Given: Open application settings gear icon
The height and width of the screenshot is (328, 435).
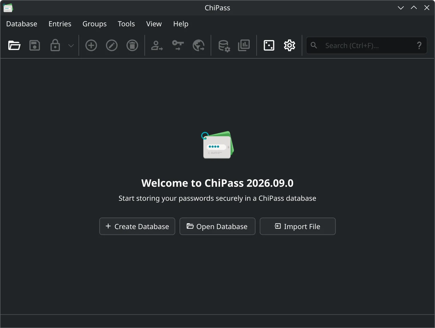Looking at the screenshot, I should tap(289, 45).
